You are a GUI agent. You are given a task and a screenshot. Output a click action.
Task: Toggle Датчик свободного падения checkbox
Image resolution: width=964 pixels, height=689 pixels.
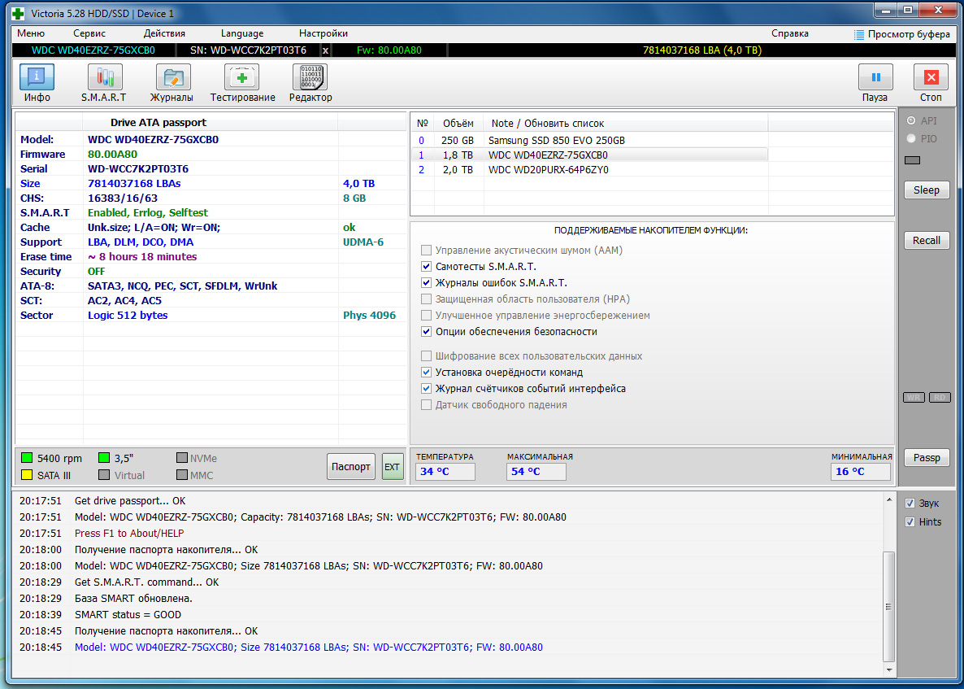point(426,405)
